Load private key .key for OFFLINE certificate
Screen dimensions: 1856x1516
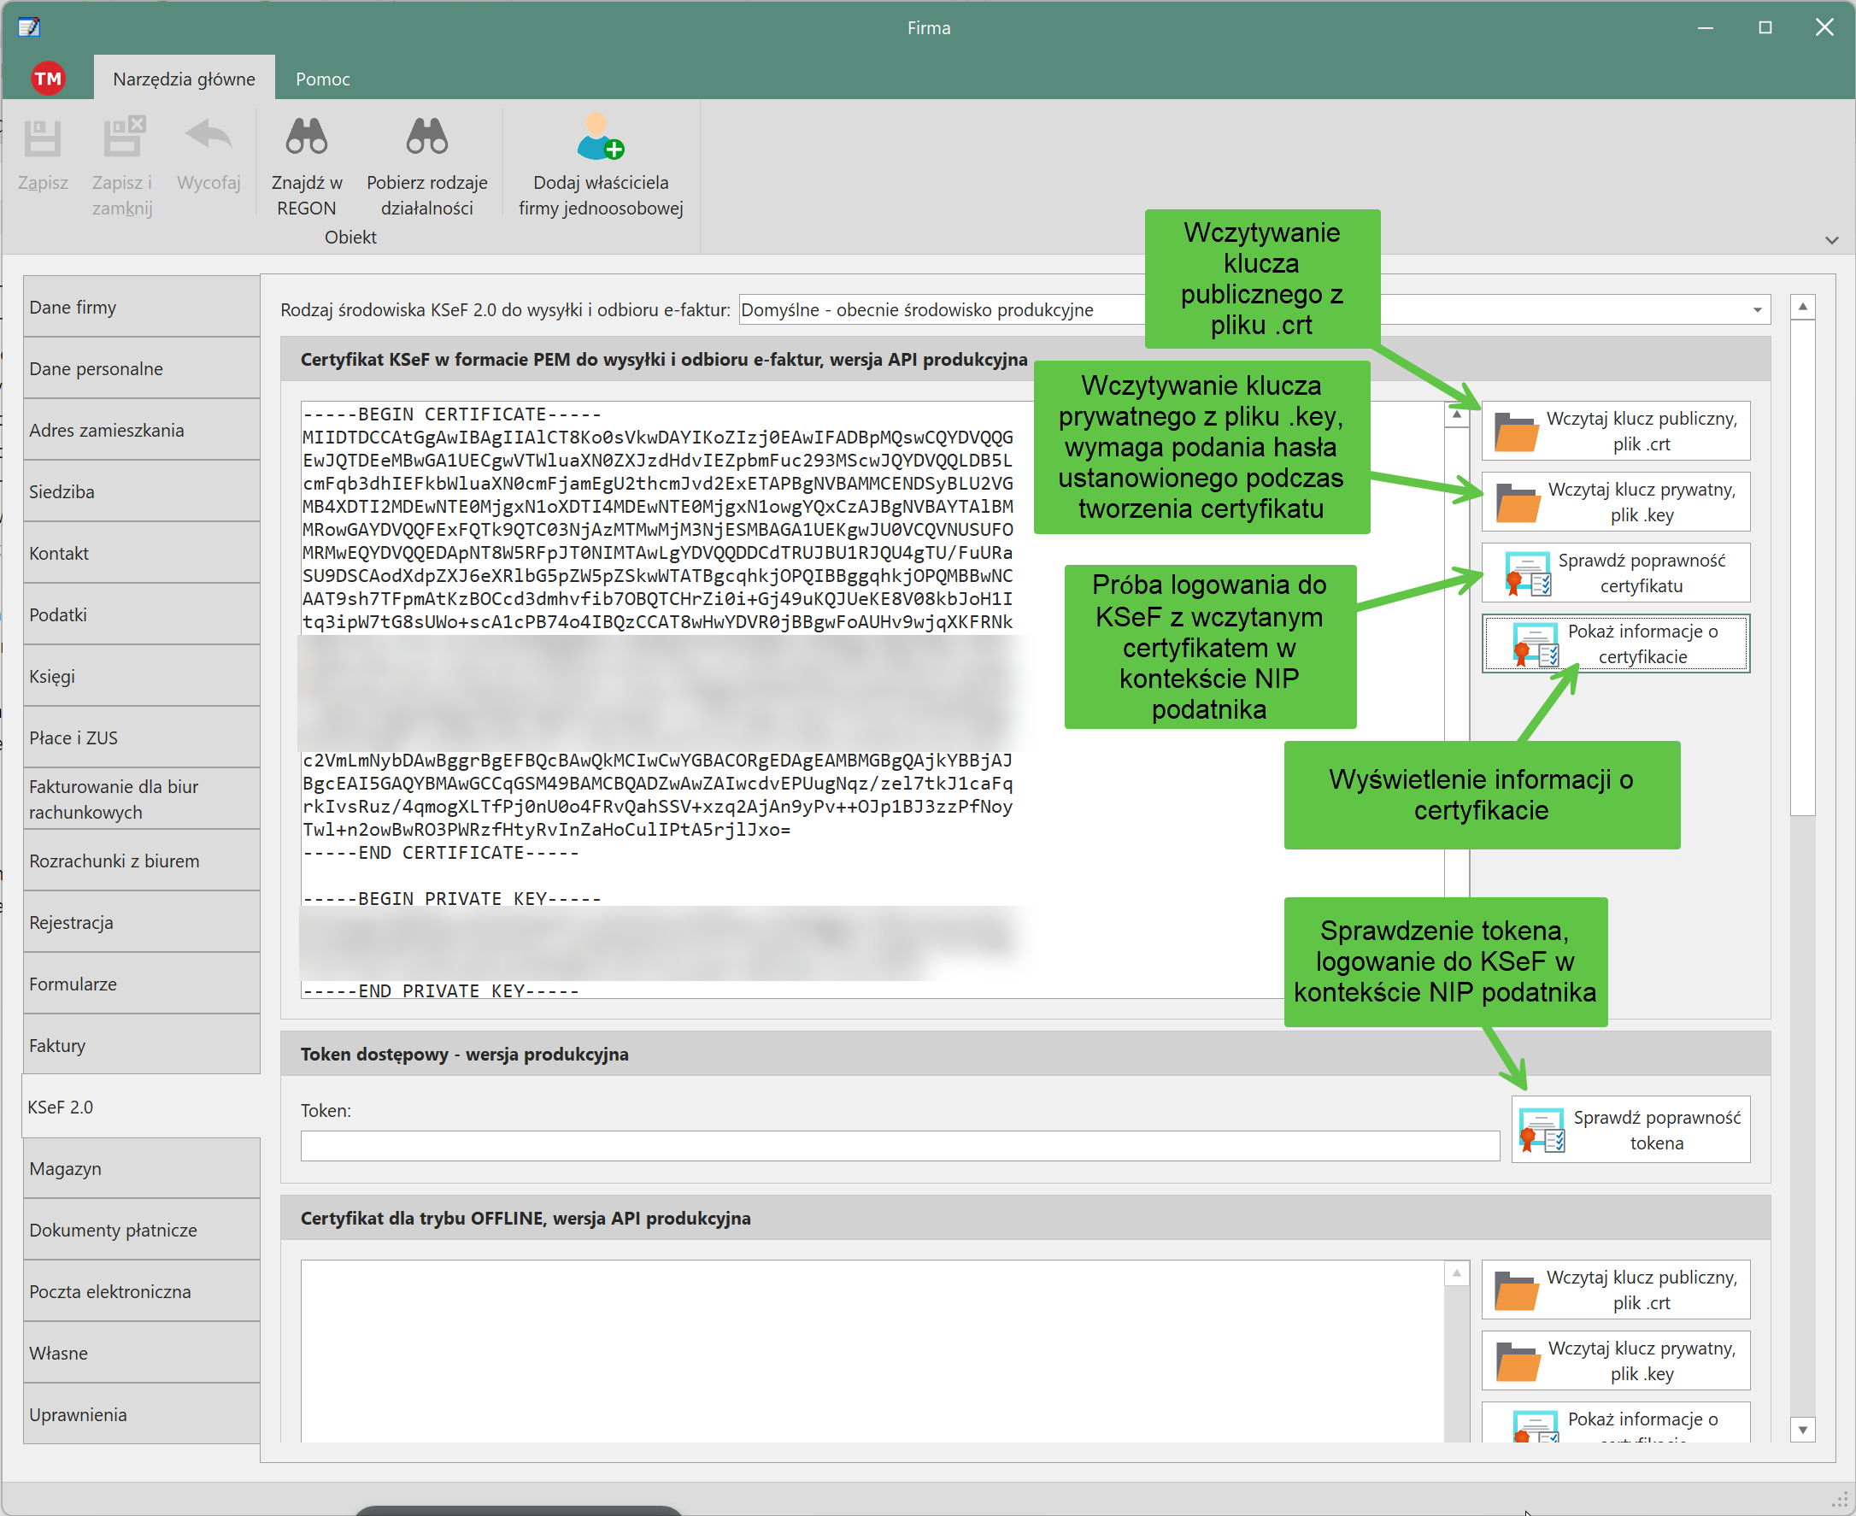click(1615, 1360)
